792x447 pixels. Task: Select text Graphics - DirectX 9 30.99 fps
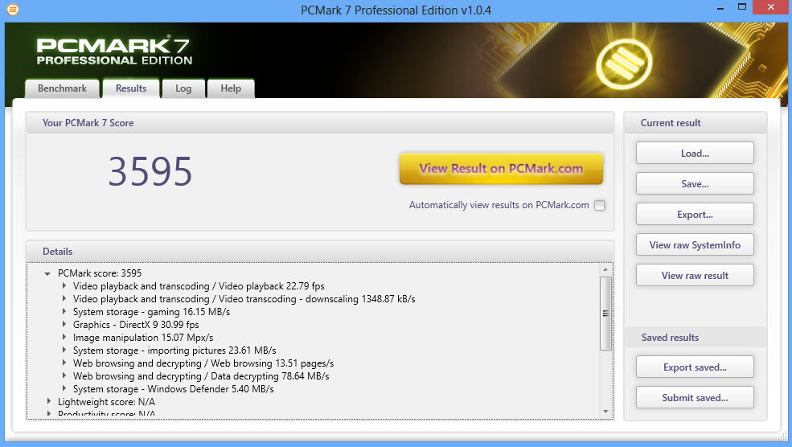(x=136, y=325)
